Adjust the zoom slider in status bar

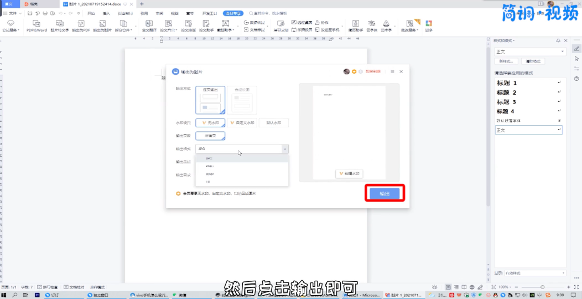pos(542,287)
